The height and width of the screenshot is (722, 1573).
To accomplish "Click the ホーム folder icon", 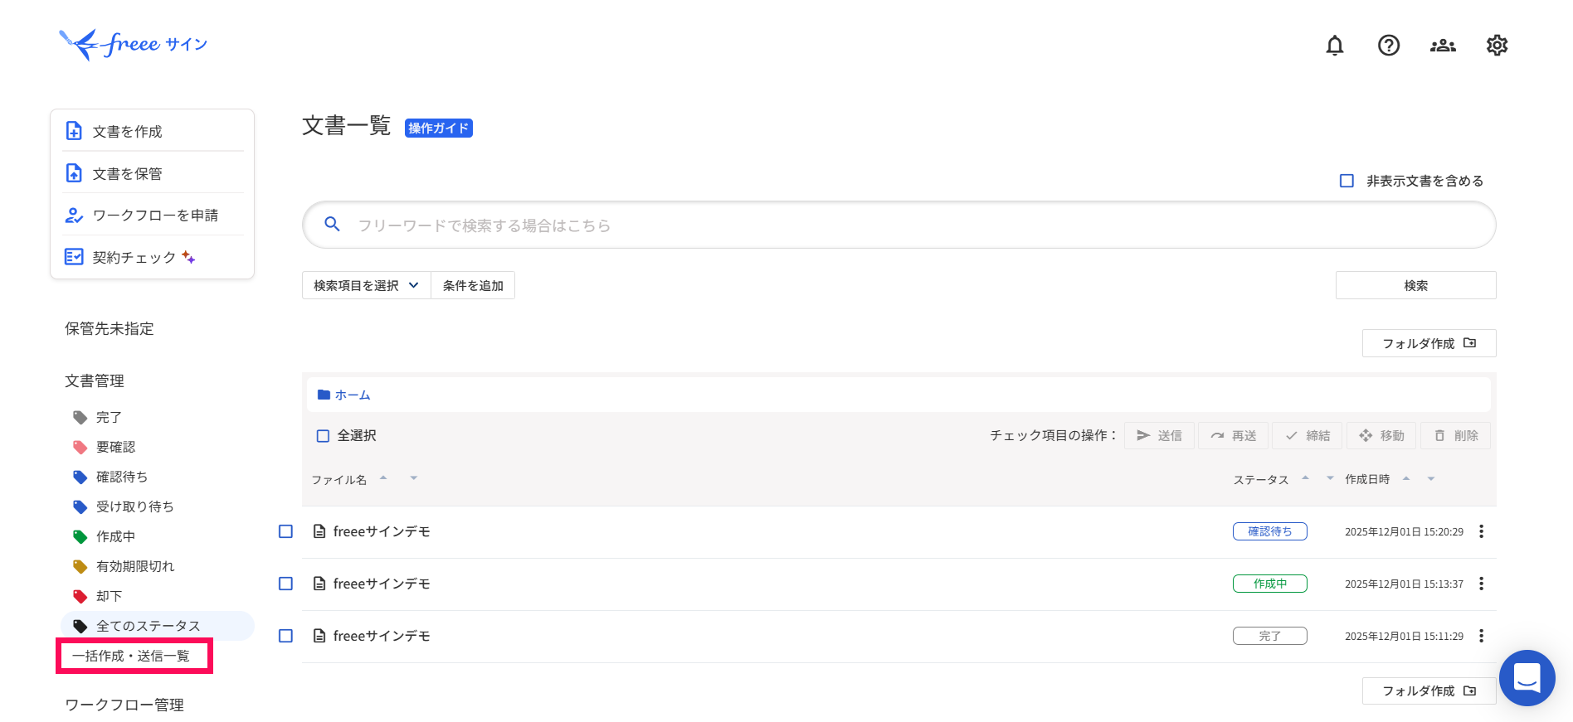I will point(324,395).
